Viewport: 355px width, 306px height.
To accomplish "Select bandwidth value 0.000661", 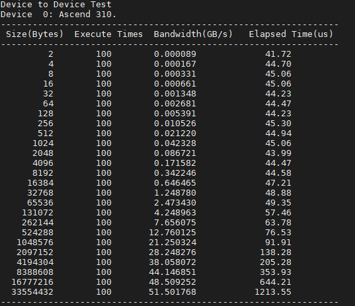I will click(x=175, y=84).
